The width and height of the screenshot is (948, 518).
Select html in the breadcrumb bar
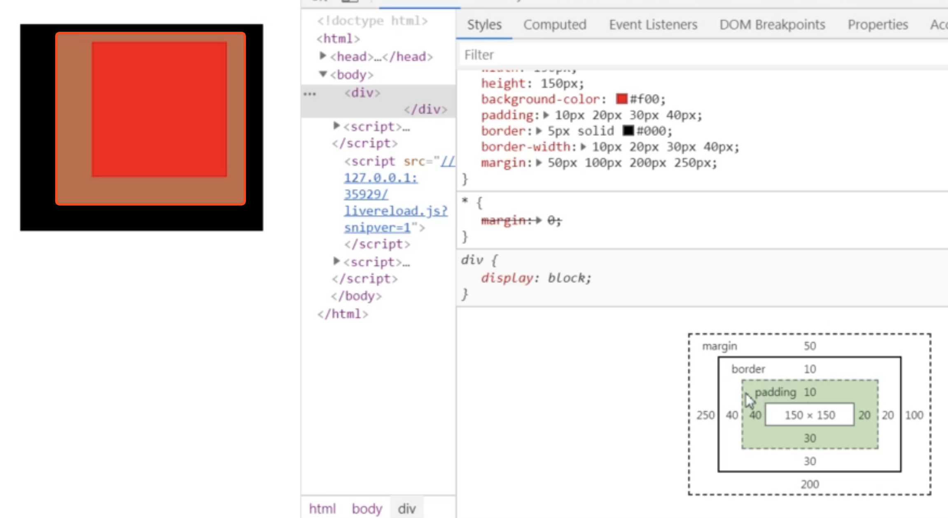pos(322,509)
